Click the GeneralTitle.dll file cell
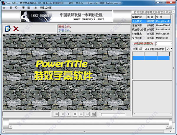 (x=163, y=25)
